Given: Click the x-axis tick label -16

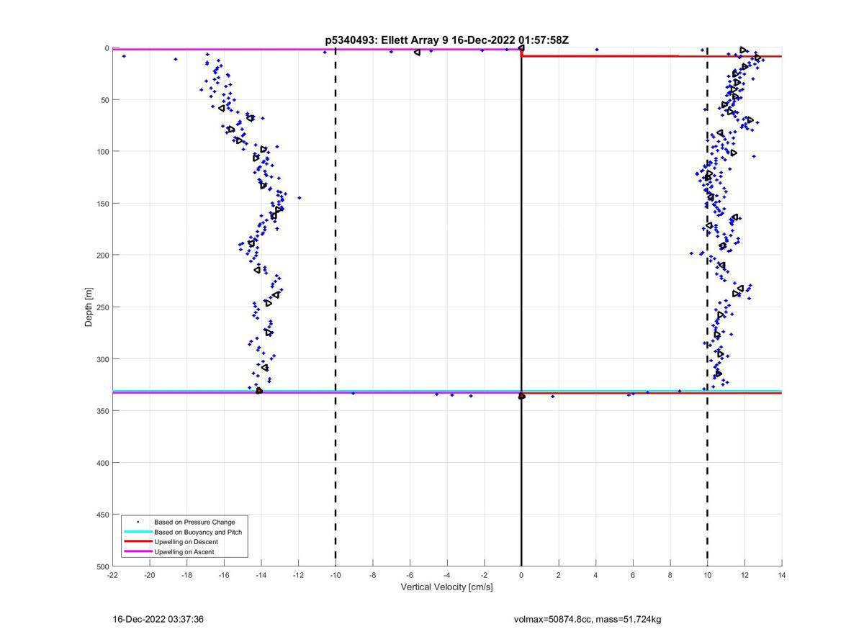Looking at the screenshot, I should pos(224,575).
